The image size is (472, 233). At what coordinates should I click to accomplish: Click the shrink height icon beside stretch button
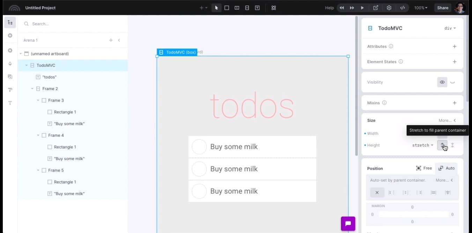(452, 145)
